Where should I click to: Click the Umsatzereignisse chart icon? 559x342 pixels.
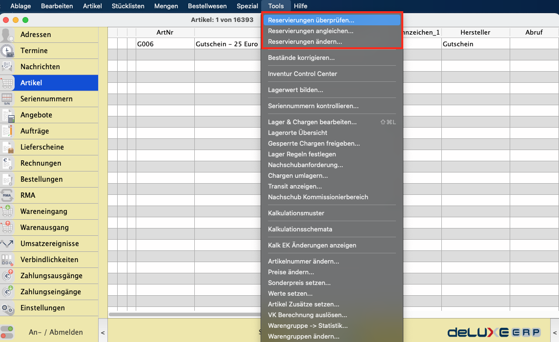(x=7, y=244)
